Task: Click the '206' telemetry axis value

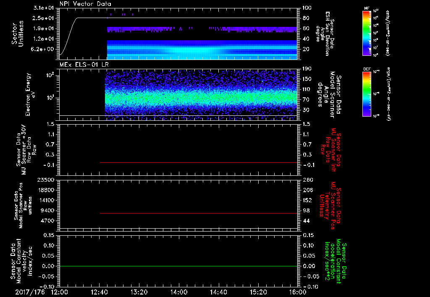Action: point(308,190)
